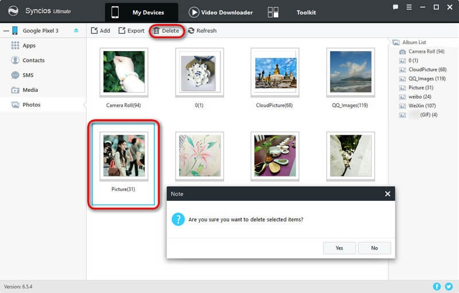
Task: Confirm deletion with Yes button
Action: (x=339, y=248)
